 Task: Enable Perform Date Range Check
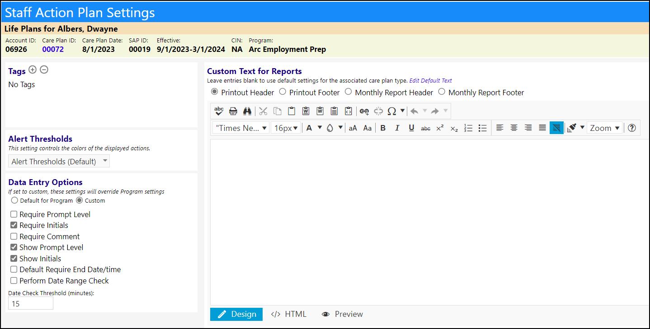14,281
